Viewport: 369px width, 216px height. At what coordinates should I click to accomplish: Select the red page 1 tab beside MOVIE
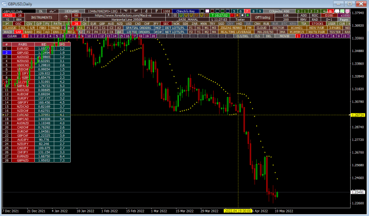[298, 36]
